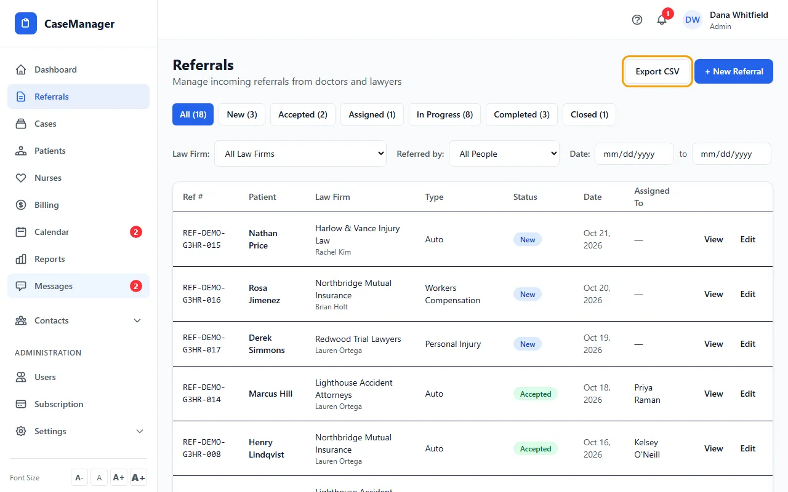788x492 pixels.
Task: Select the Completed (3) filter tab
Action: pyautogui.click(x=521, y=114)
